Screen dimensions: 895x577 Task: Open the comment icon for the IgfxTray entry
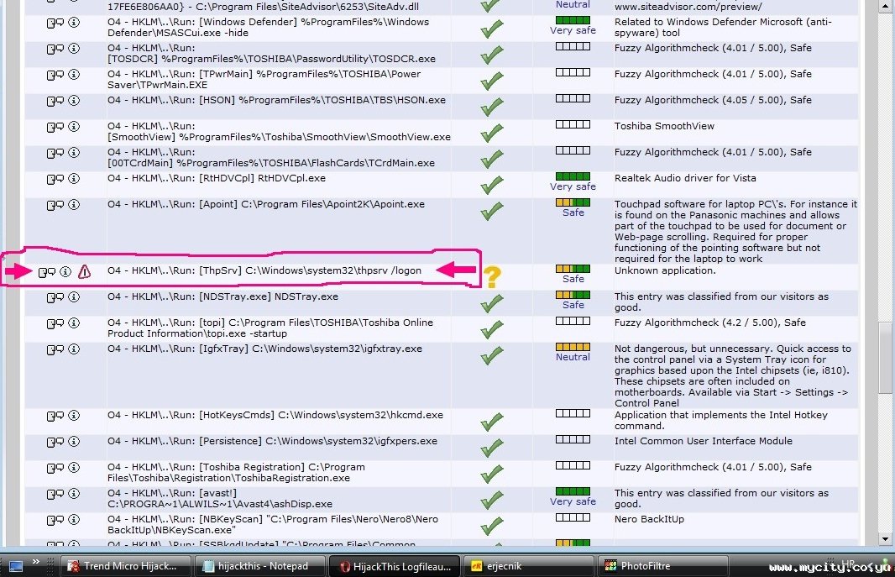(55, 350)
